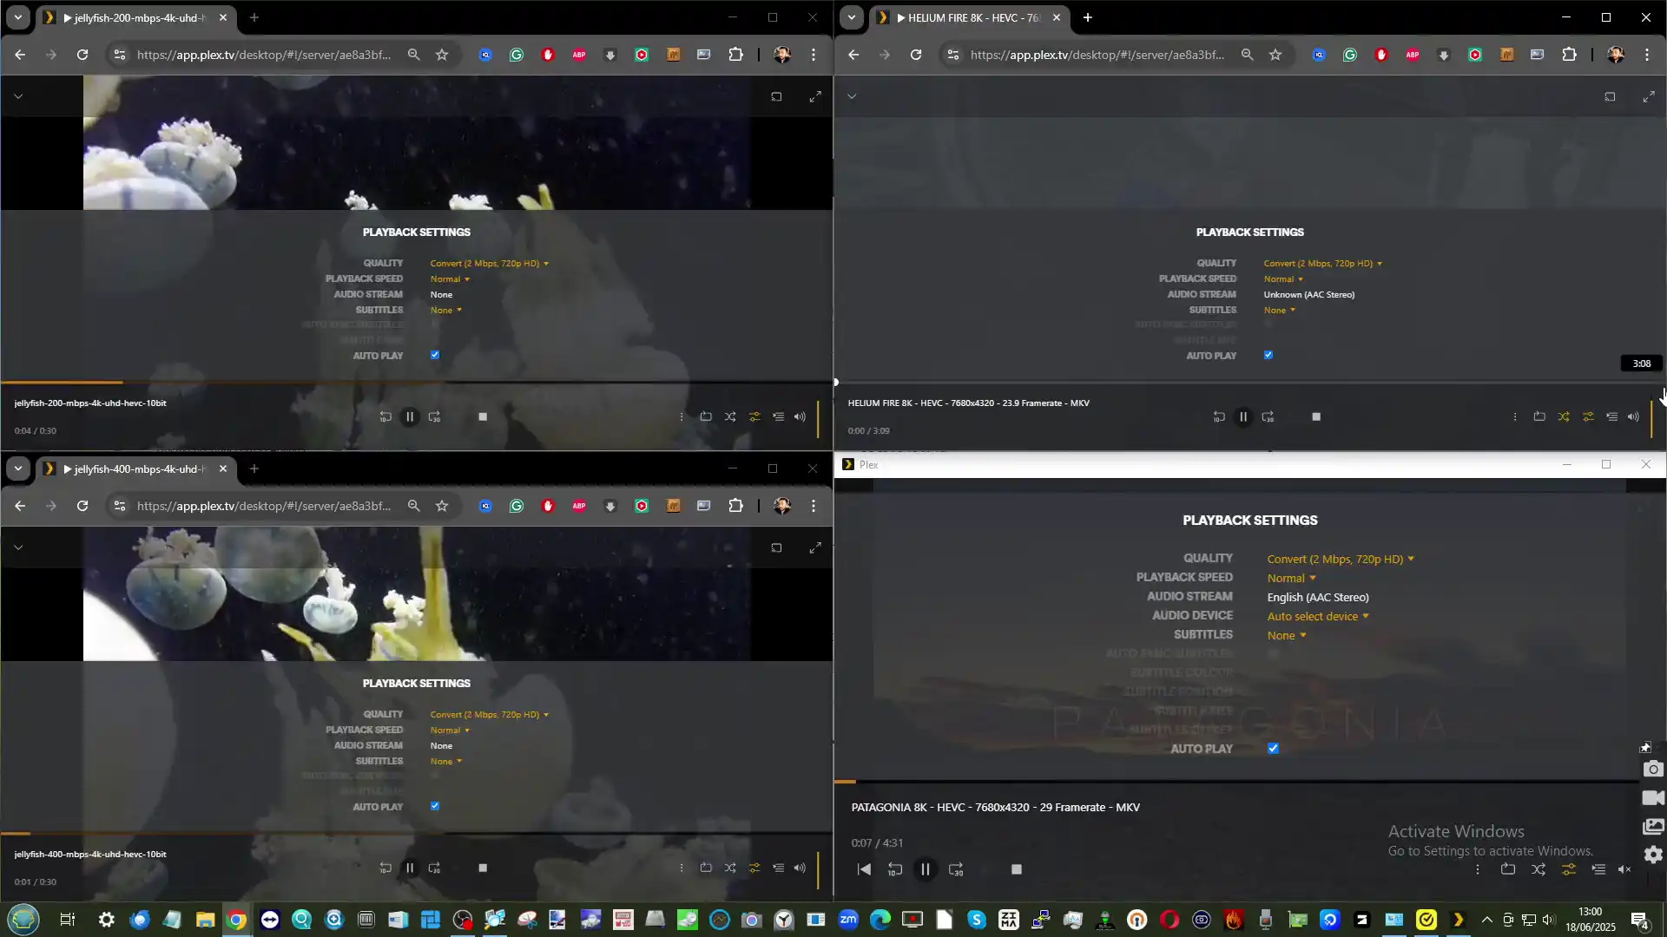The width and height of the screenshot is (1667, 937).
Task: Enter fullscreen in jellyfish-200-mbps player
Action: 815,96
